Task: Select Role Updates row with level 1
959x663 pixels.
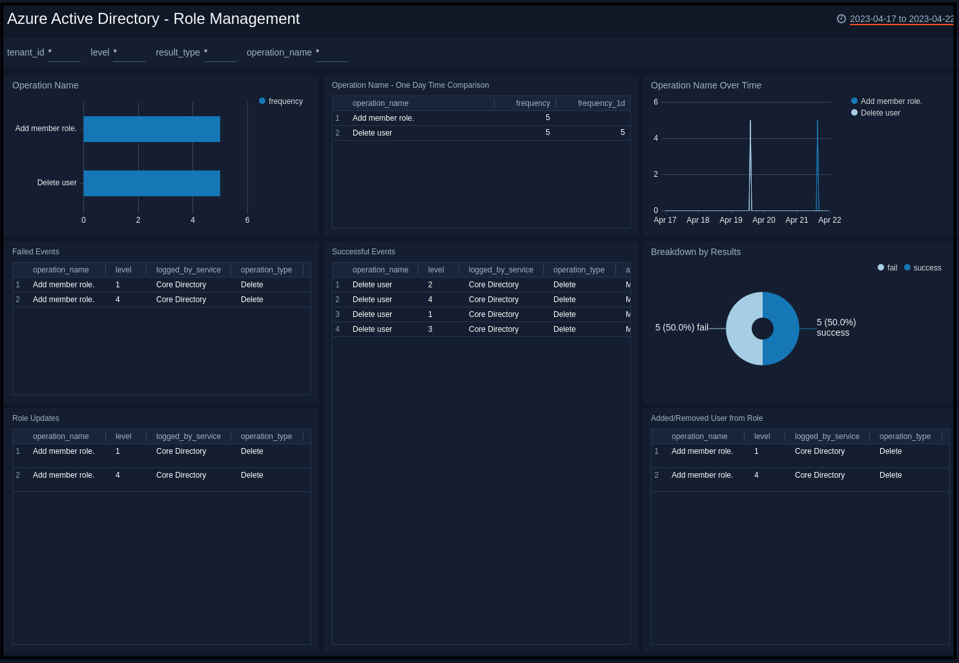Action: pyautogui.click(x=161, y=456)
